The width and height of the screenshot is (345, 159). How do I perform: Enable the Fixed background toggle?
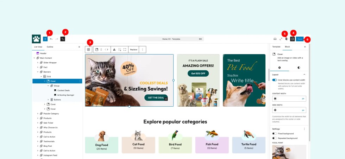tap(274, 133)
